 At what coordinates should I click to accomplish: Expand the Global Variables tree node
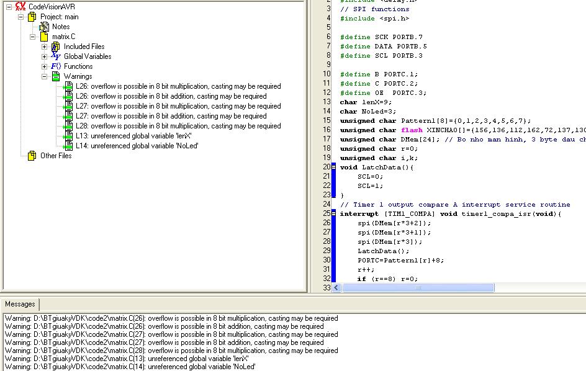tap(44, 56)
